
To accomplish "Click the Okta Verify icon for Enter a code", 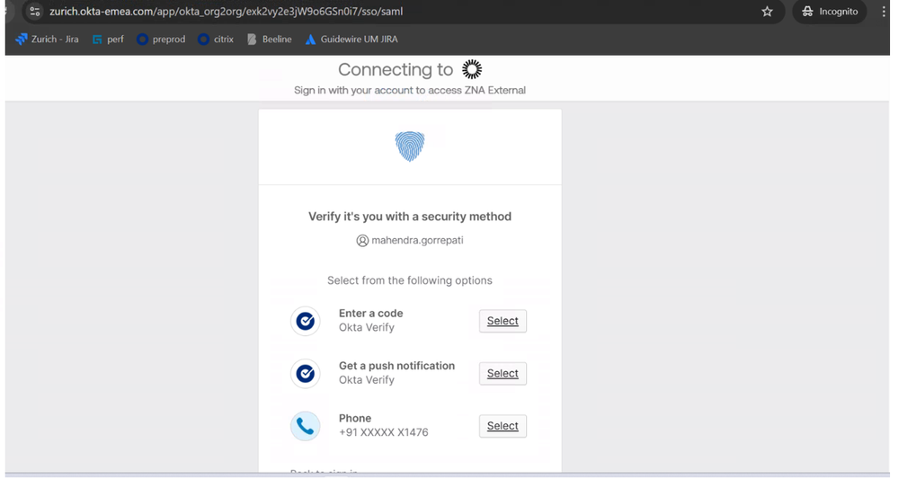I will pos(306,321).
